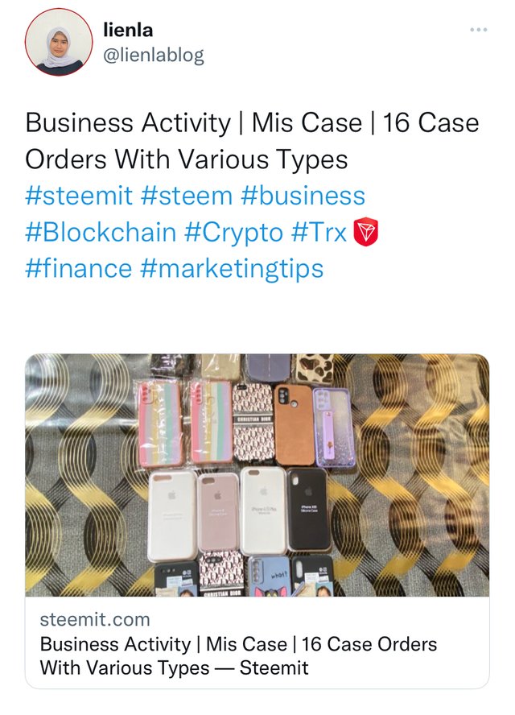The image size is (515, 715).
Task: Open the #marketingtips hashtag
Action: (x=232, y=269)
